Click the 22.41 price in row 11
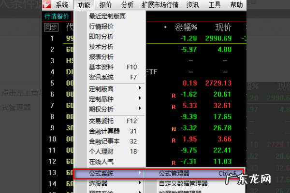This screenshot has width=290, height=193. [x=222, y=151]
